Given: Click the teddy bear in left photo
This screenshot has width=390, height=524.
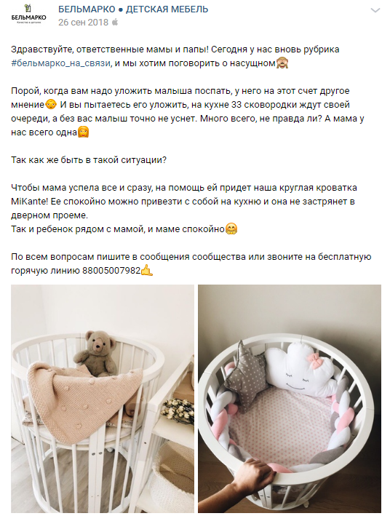Looking at the screenshot, I should (95, 354).
